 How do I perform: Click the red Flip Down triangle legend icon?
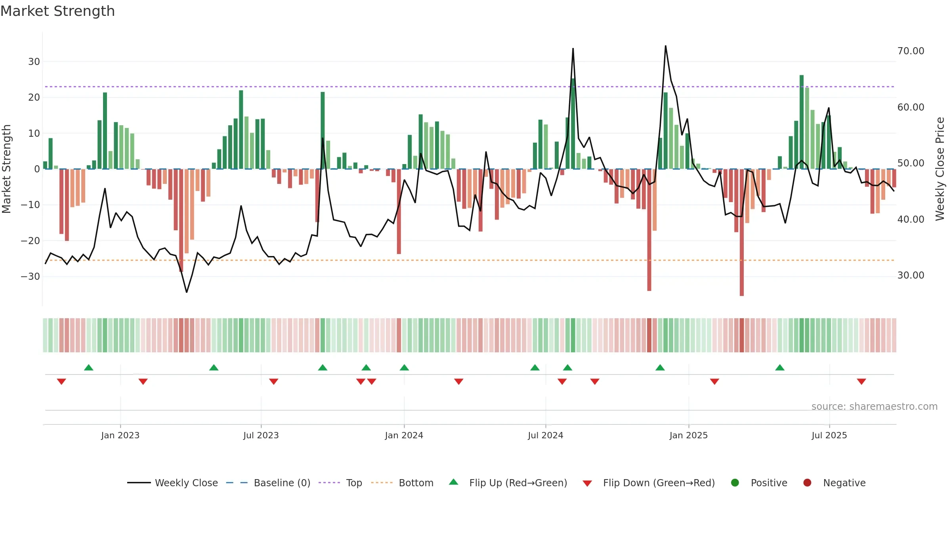pyautogui.click(x=587, y=483)
